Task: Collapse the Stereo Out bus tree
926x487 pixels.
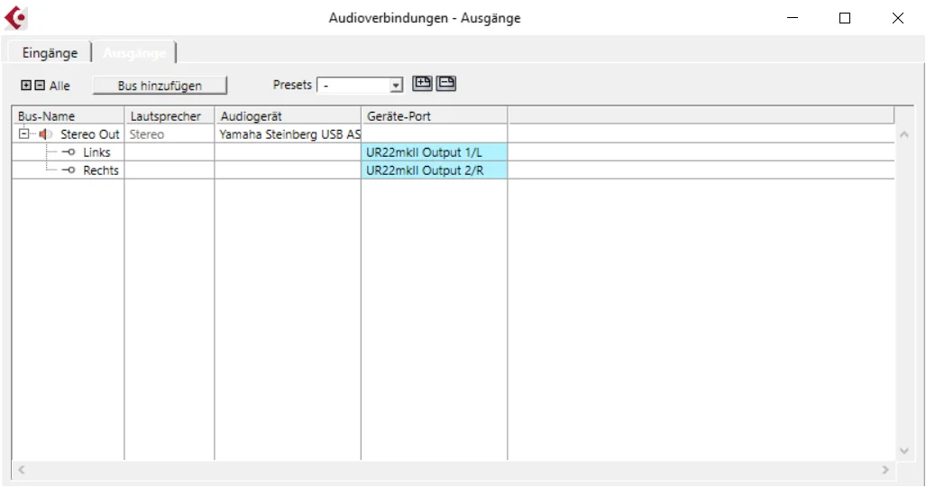Action: pos(23,134)
